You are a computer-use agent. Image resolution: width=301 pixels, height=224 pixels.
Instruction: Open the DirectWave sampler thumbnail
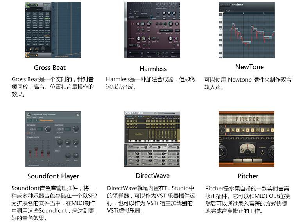tap(152, 139)
